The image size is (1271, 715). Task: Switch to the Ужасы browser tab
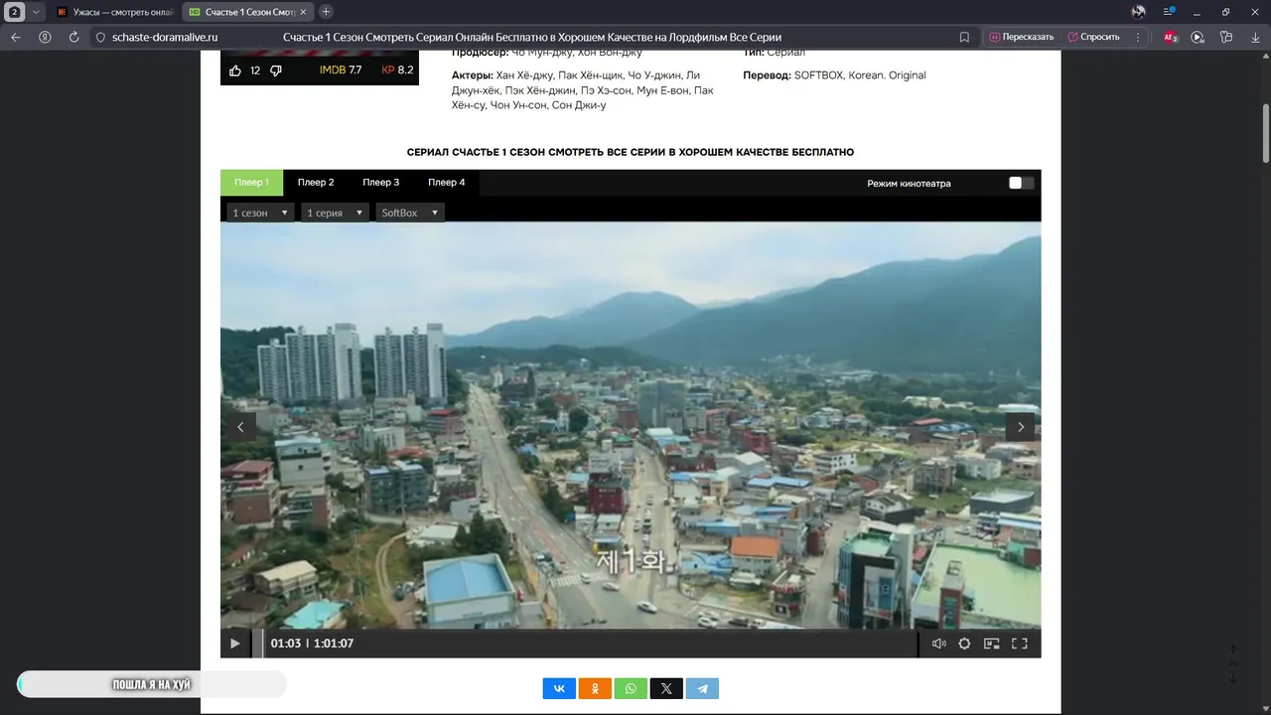(x=114, y=12)
